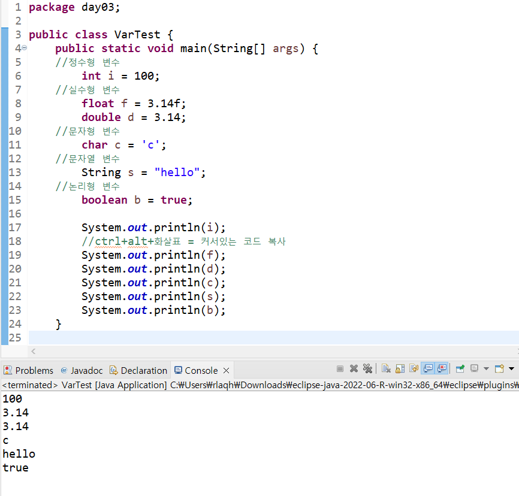
Task: Click System.out.println(c) statement
Action: click(x=153, y=283)
